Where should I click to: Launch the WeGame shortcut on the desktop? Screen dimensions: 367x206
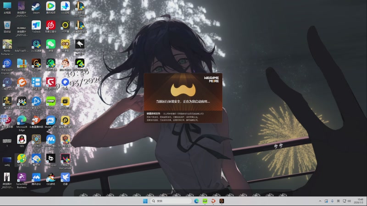(36, 65)
